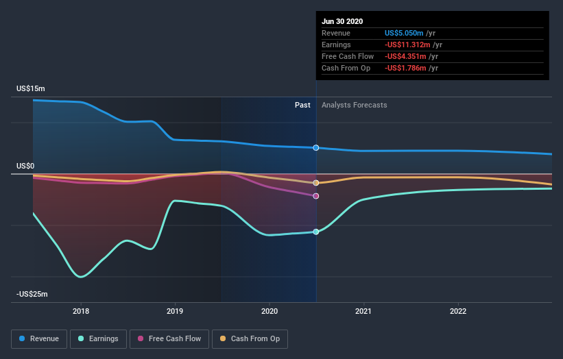Click the US$0 y-axis label

click(x=25, y=166)
